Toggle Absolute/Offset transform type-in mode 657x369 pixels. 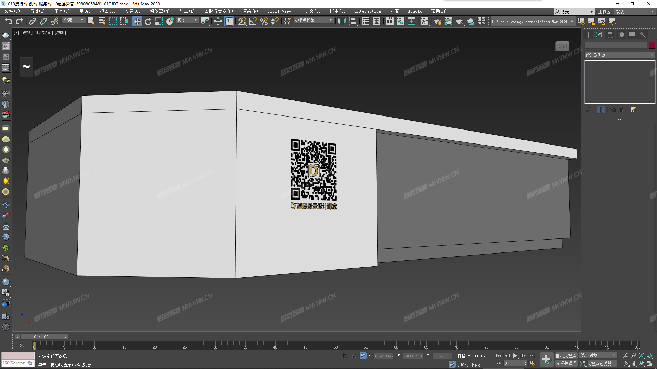coord(363,356)
